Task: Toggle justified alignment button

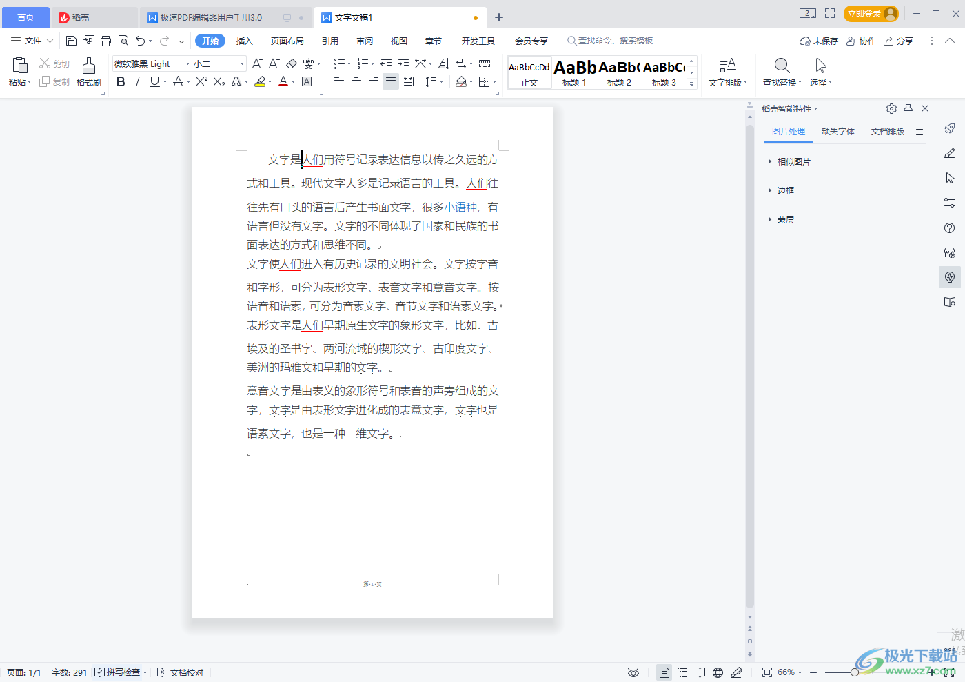Action: click(x=391, y=81)
